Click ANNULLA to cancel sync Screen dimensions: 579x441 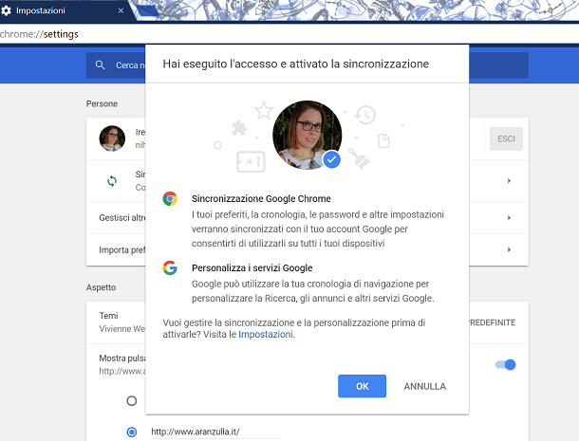424,386
